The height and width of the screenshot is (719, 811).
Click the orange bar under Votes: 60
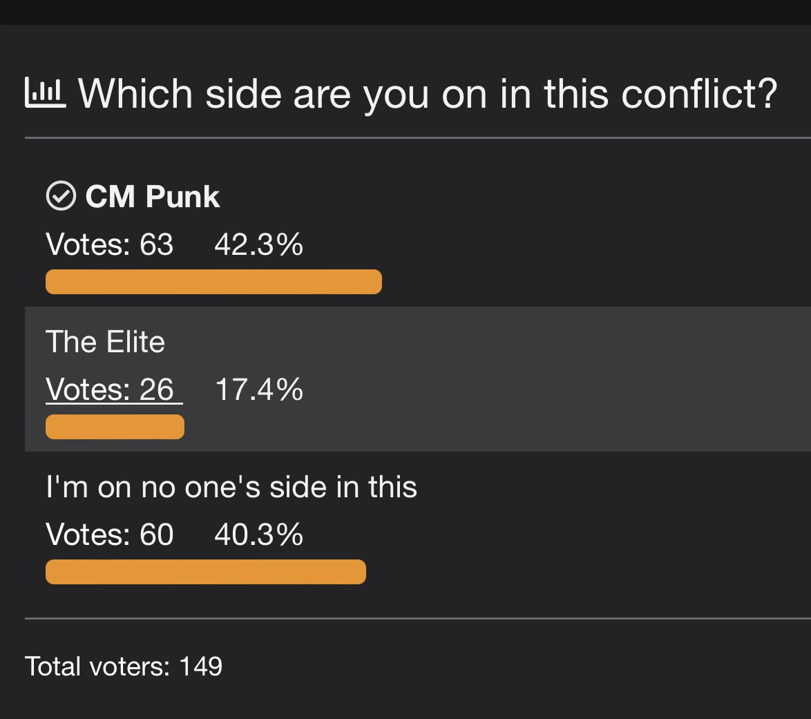point(205,572)
